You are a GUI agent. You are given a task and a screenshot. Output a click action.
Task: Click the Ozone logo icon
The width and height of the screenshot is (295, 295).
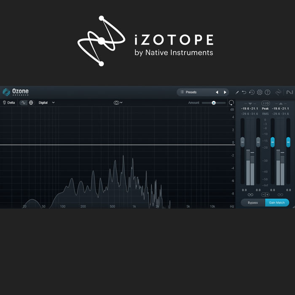[6, 92]
